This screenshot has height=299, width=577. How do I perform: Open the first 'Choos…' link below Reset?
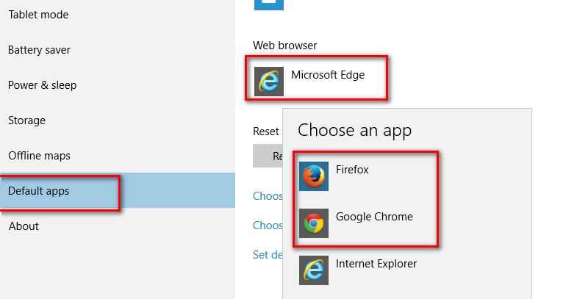click(x=268, y=196)
